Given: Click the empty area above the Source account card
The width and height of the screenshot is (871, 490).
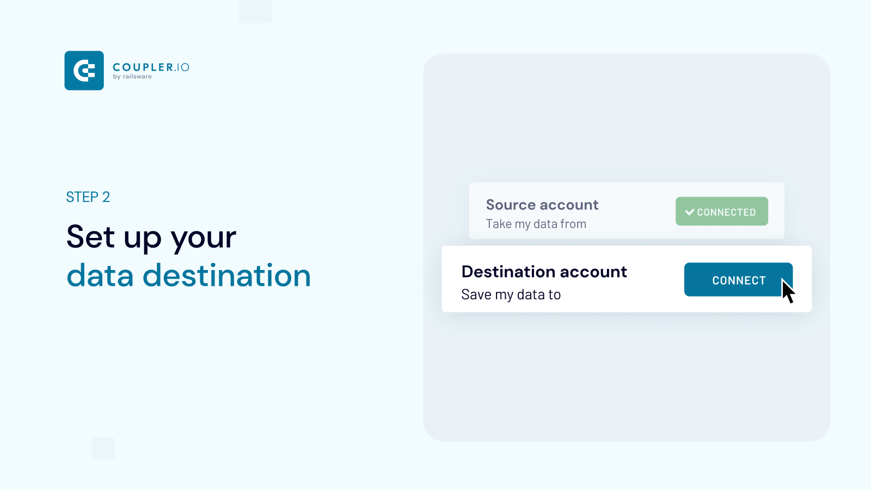Looking at the screenshot, I should 626,120.
